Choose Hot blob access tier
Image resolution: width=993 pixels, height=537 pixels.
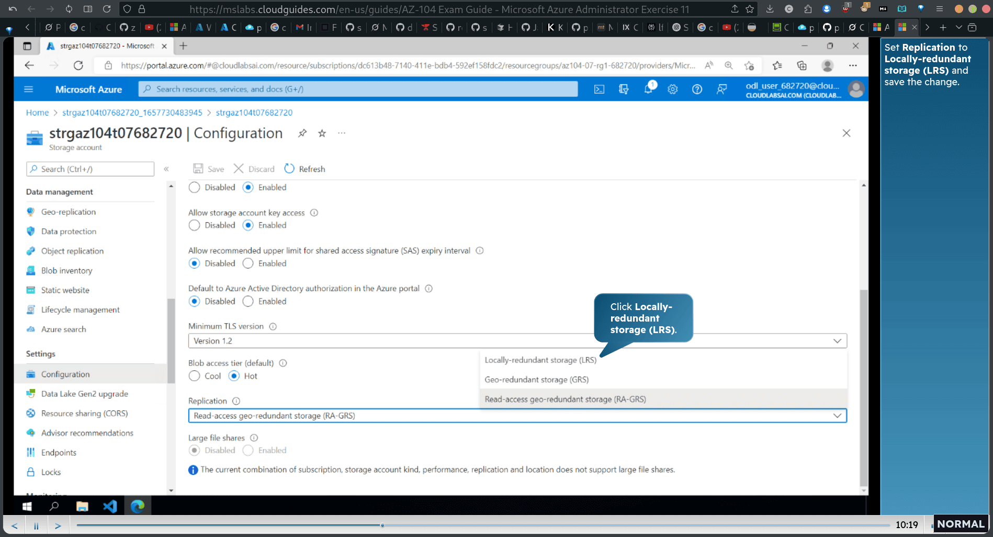(x=234, y=376)
